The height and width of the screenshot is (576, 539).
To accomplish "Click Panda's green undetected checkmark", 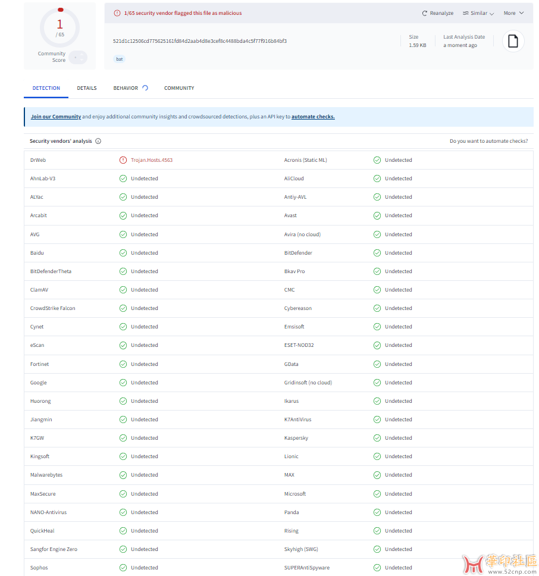I will tap(377, 512).
